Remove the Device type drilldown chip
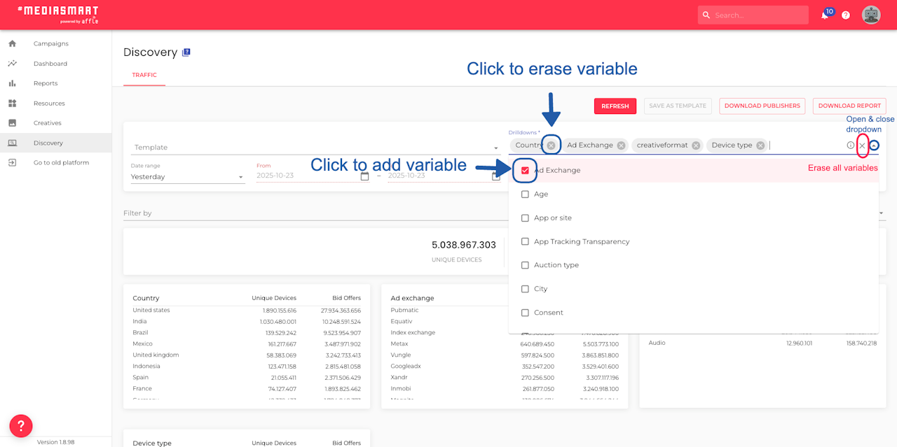 (x=760, y=145)
